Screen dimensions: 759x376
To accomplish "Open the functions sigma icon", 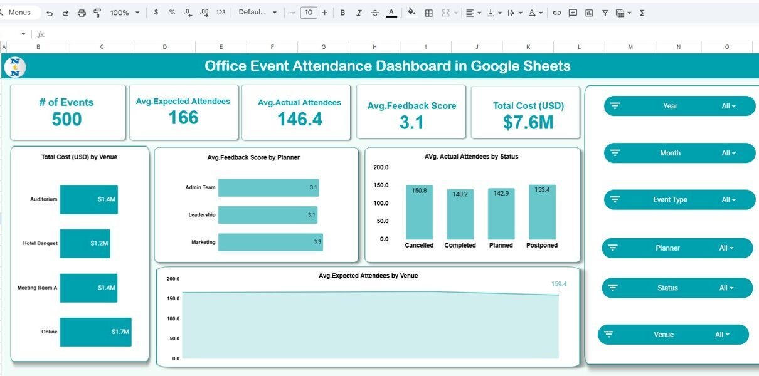I will pos(642,13).
